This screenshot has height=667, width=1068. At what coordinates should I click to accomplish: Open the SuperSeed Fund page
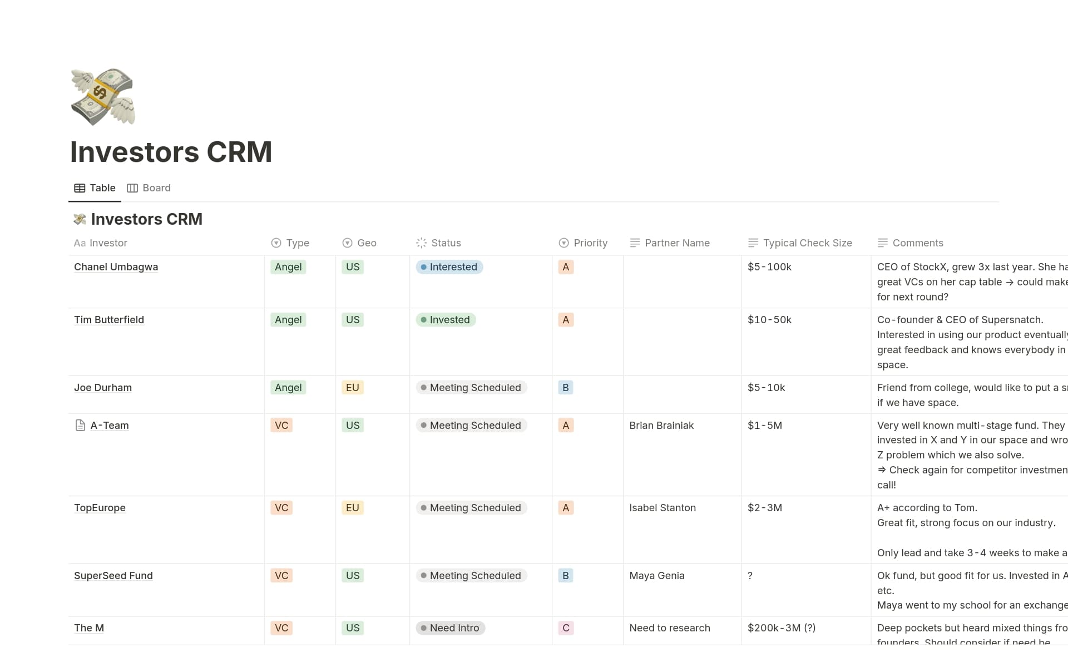coord(113,576)
